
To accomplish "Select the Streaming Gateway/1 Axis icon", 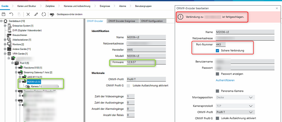I will tap(21, 72).
